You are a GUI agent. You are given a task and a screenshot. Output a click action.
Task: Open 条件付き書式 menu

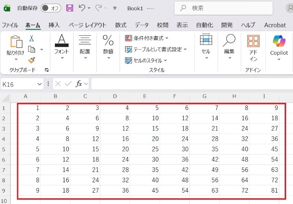pos(147,38)
